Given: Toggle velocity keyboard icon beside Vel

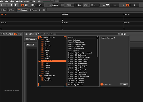Looking at the screenshot, I should 108,5.
